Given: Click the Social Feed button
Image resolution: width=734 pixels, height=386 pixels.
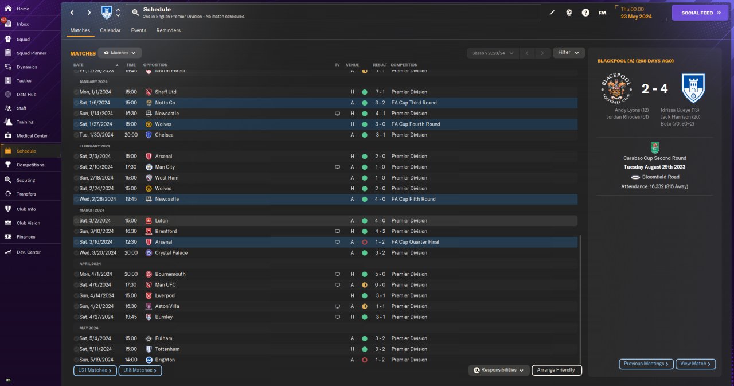Looking at the screenshot, I should tap(700, 13).
